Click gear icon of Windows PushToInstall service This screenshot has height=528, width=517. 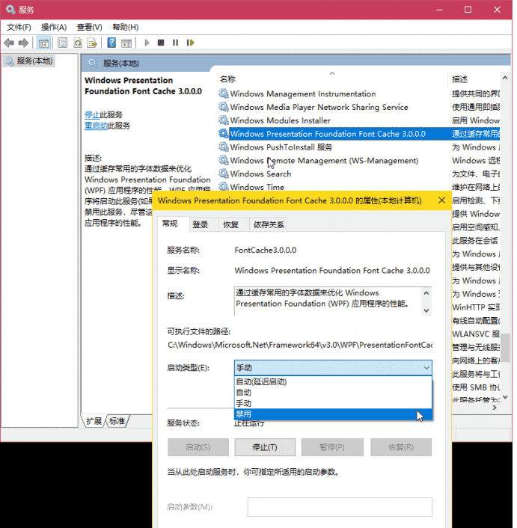(224, 147)
